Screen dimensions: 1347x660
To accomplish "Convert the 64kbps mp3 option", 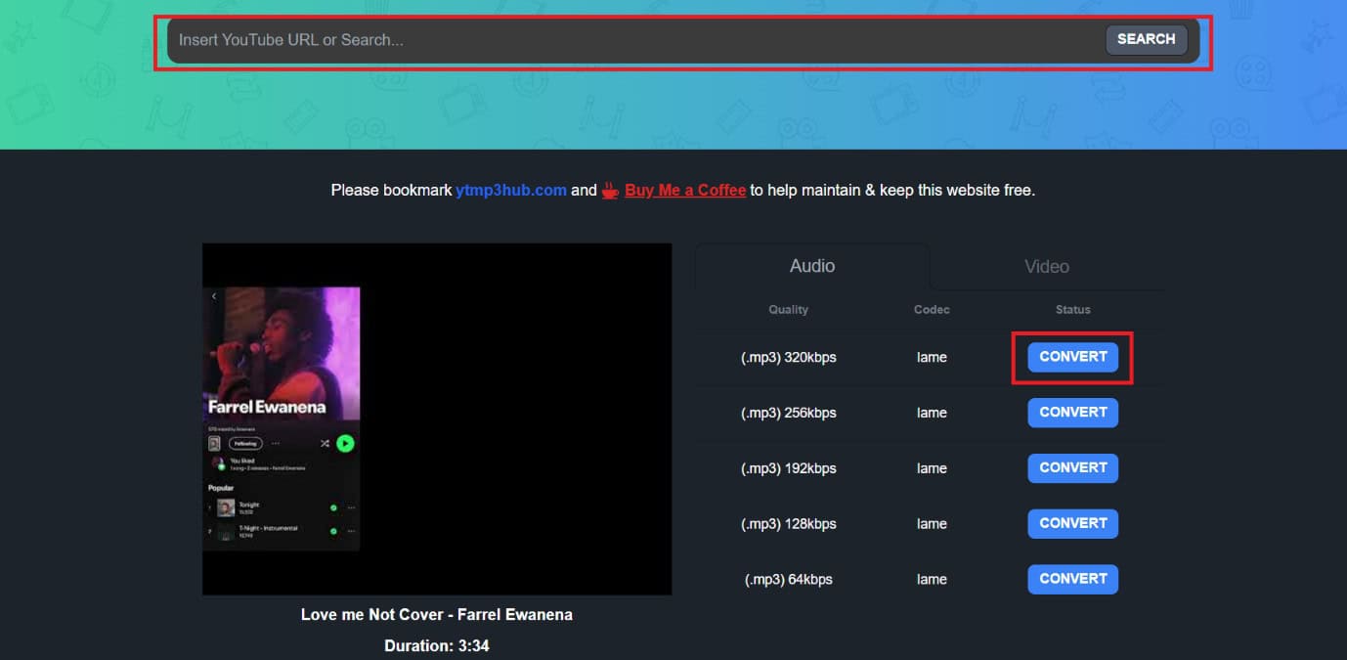I will click(x=1072, y=579).
